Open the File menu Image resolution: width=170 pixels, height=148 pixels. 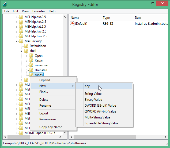tap(7, 11)
